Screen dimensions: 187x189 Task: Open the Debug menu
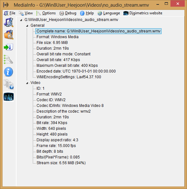pos(71,13)
